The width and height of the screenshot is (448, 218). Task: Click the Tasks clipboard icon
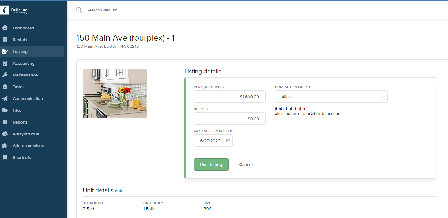pos(5,87)
